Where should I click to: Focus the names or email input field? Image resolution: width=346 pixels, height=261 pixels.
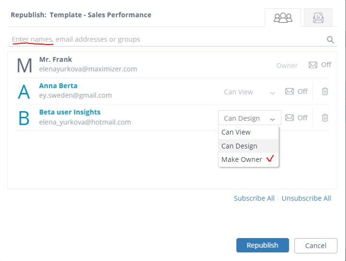pyautogui.click(x=163, y=39)
